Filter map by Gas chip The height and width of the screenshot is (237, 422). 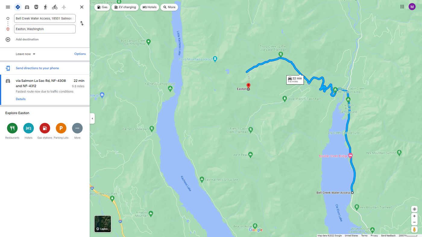[102, 7]
